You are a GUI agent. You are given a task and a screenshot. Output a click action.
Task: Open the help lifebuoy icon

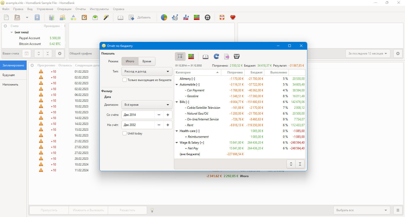(x=222, y=17)
